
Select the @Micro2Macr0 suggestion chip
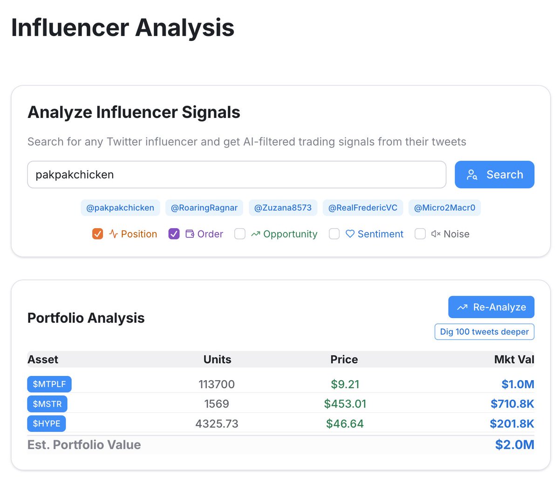444,208
